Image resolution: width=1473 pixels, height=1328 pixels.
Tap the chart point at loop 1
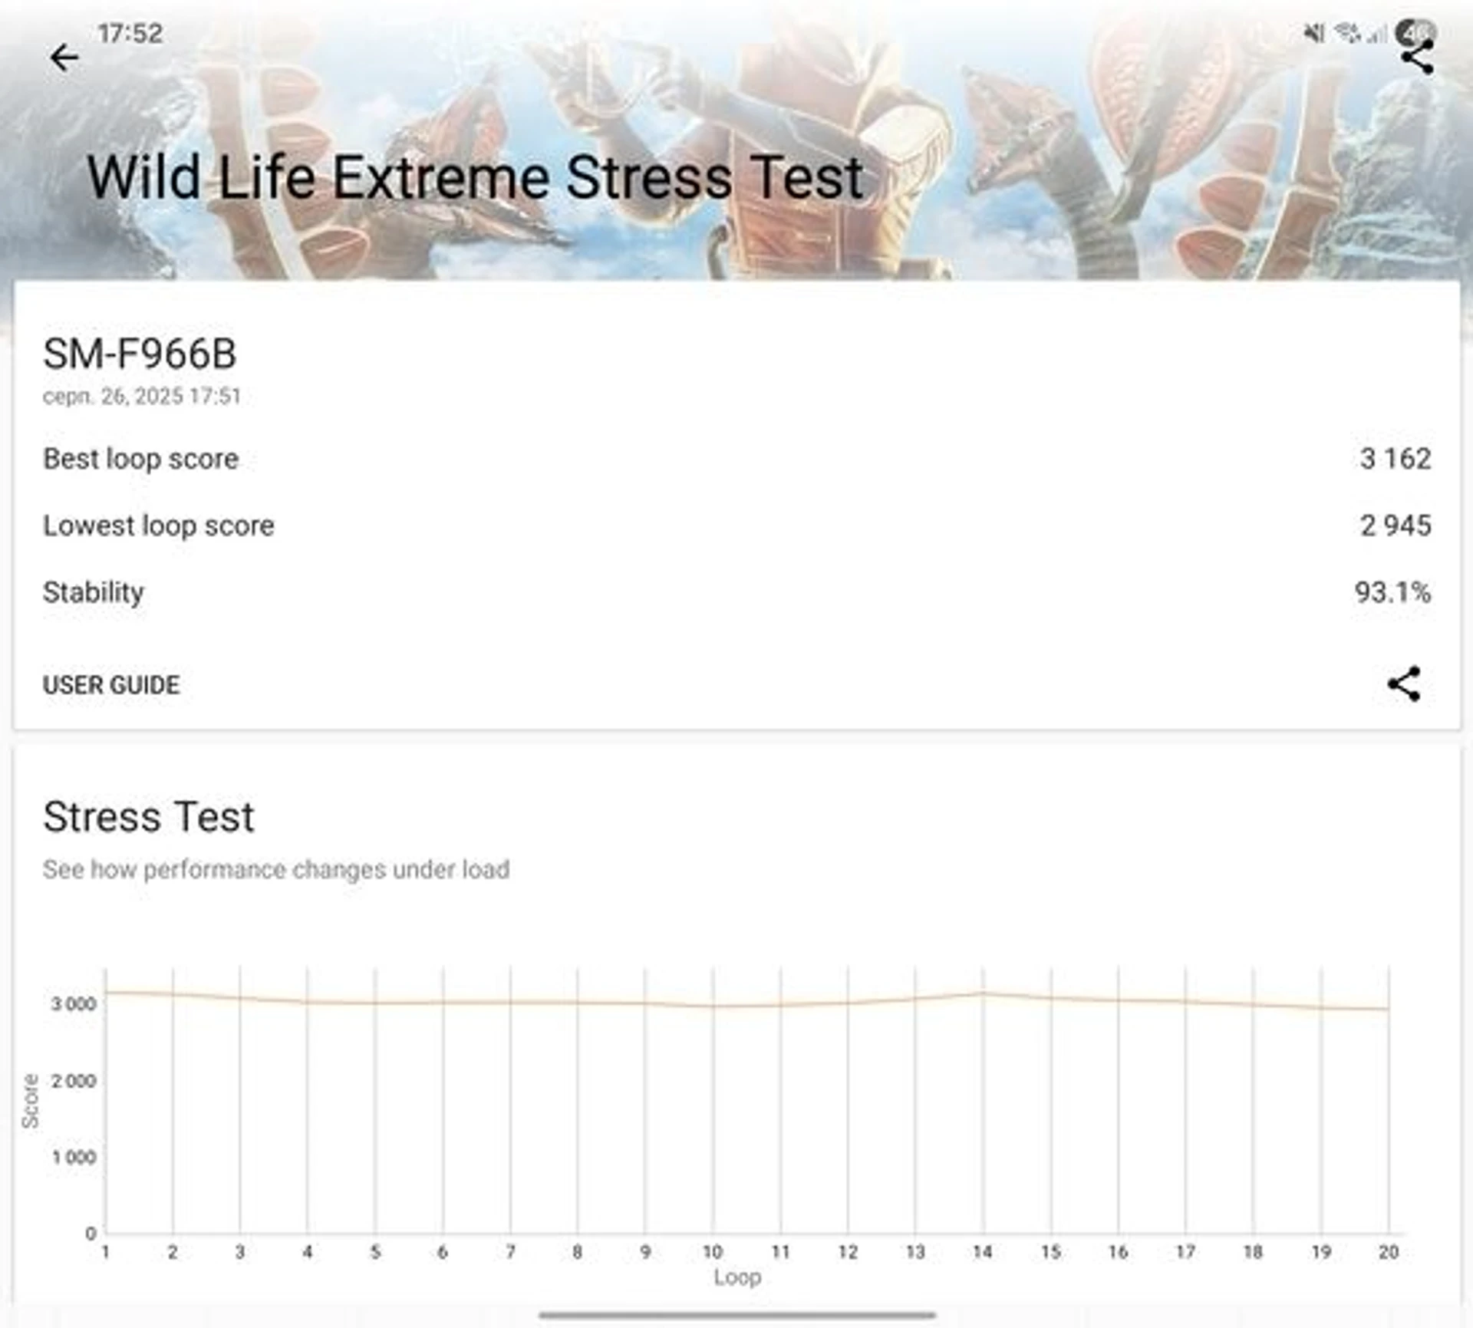coord(106,992)
